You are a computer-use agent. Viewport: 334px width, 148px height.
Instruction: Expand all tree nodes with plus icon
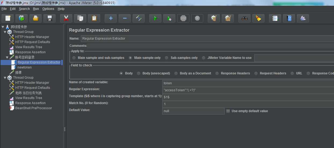coord(111,18)
